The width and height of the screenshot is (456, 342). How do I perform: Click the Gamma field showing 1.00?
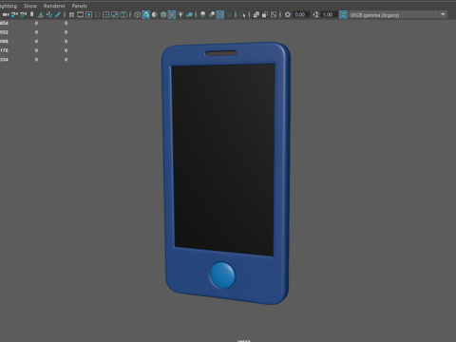pos(329,14)
